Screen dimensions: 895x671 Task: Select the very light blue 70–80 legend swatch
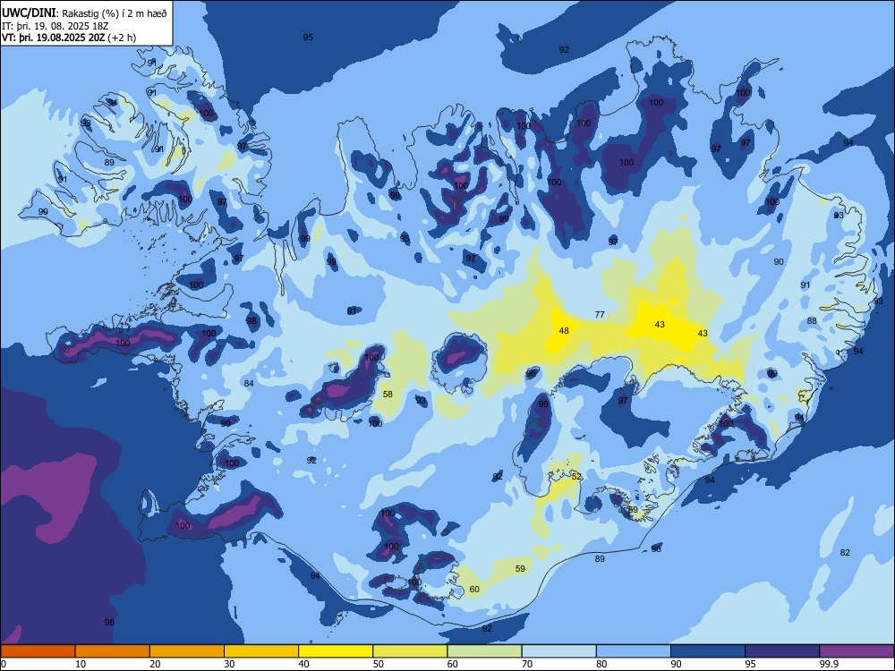point(558,651)
